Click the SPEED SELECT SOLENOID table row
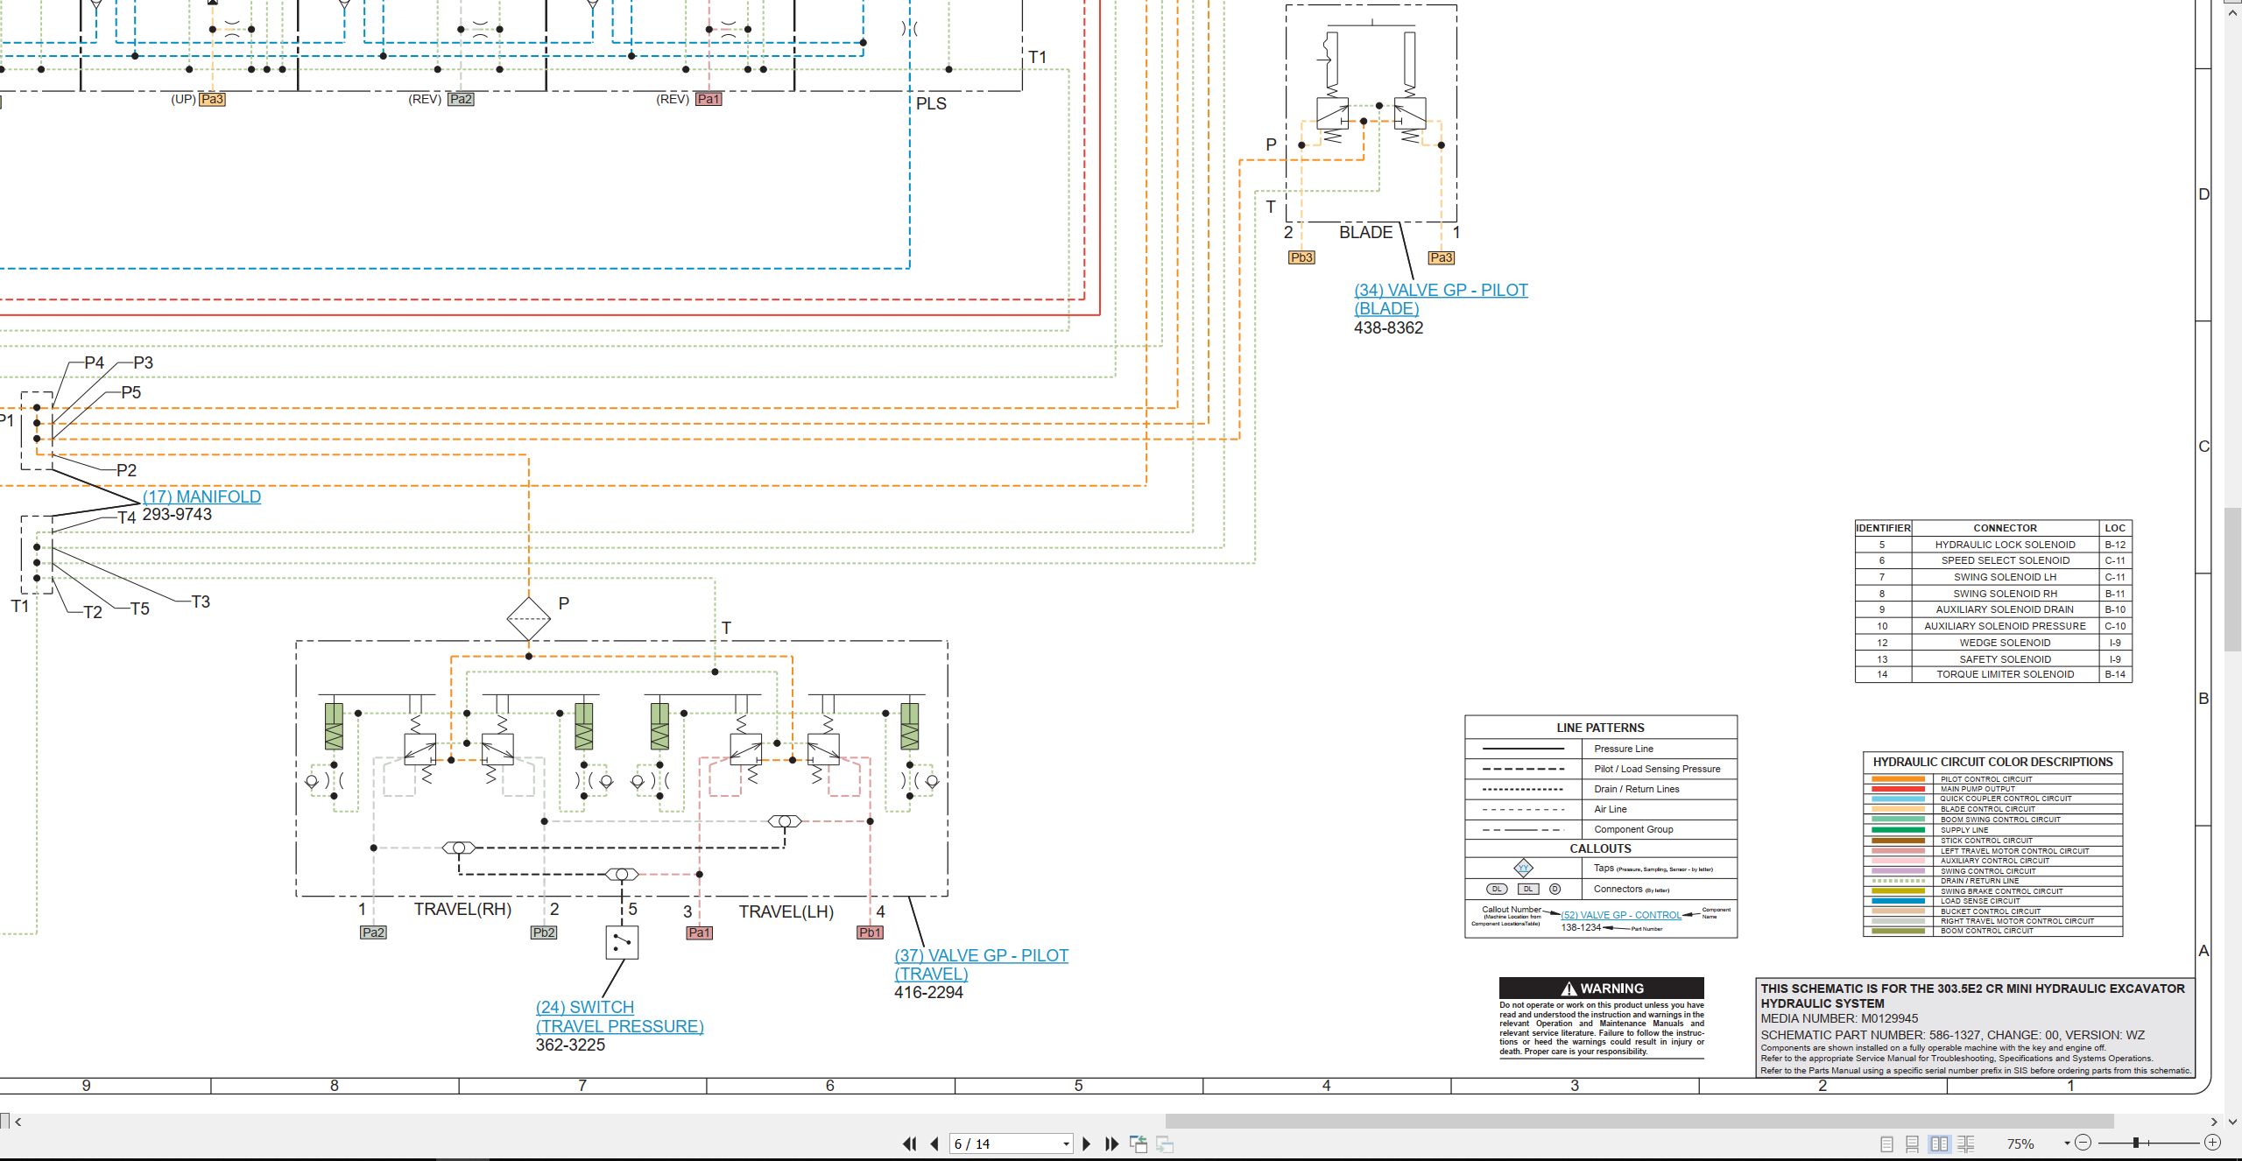Image resolution: width=2242 pixels, height=1161 pixels. coord(1993,560)
